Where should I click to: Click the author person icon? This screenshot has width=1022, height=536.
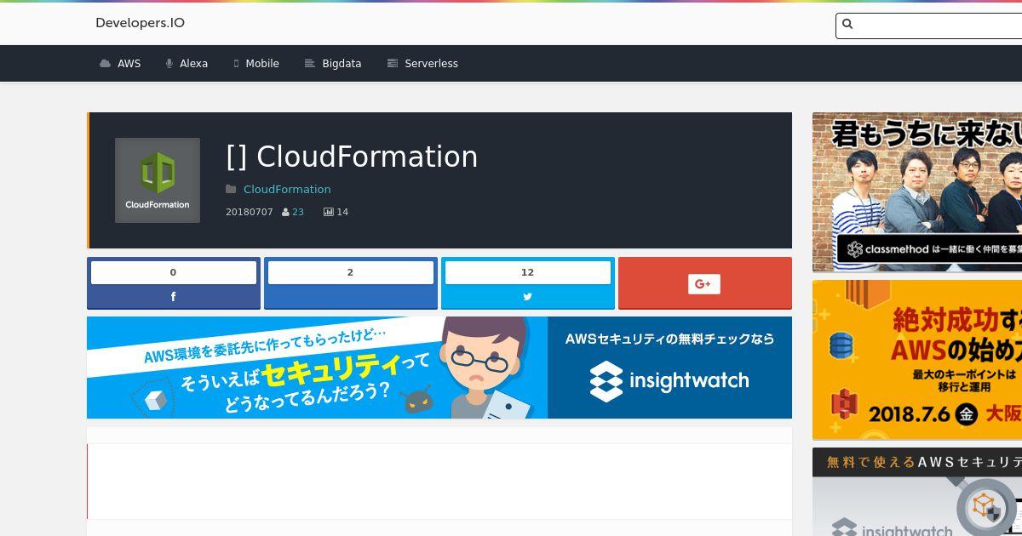pos(285,212)
